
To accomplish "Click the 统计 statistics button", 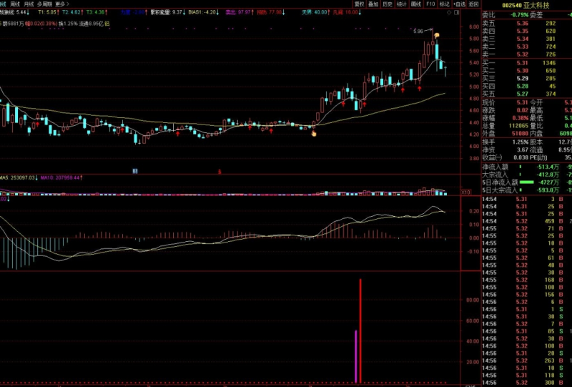I will 401,4.
